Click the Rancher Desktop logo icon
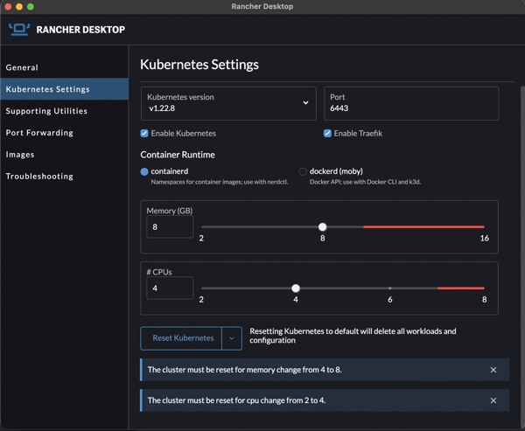Screen dimensions: 525x431 (19, 30)
